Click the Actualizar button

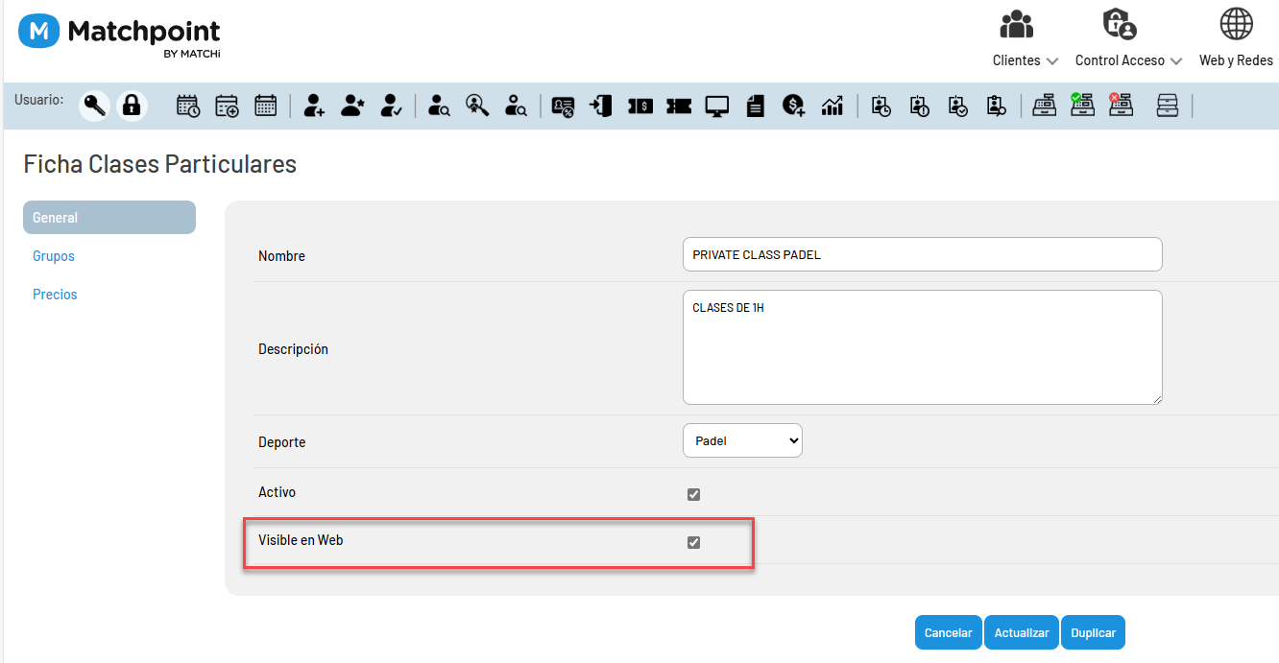(1022, 632)
